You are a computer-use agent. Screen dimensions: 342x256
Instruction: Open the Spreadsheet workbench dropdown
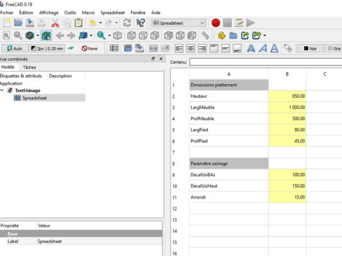179,23
